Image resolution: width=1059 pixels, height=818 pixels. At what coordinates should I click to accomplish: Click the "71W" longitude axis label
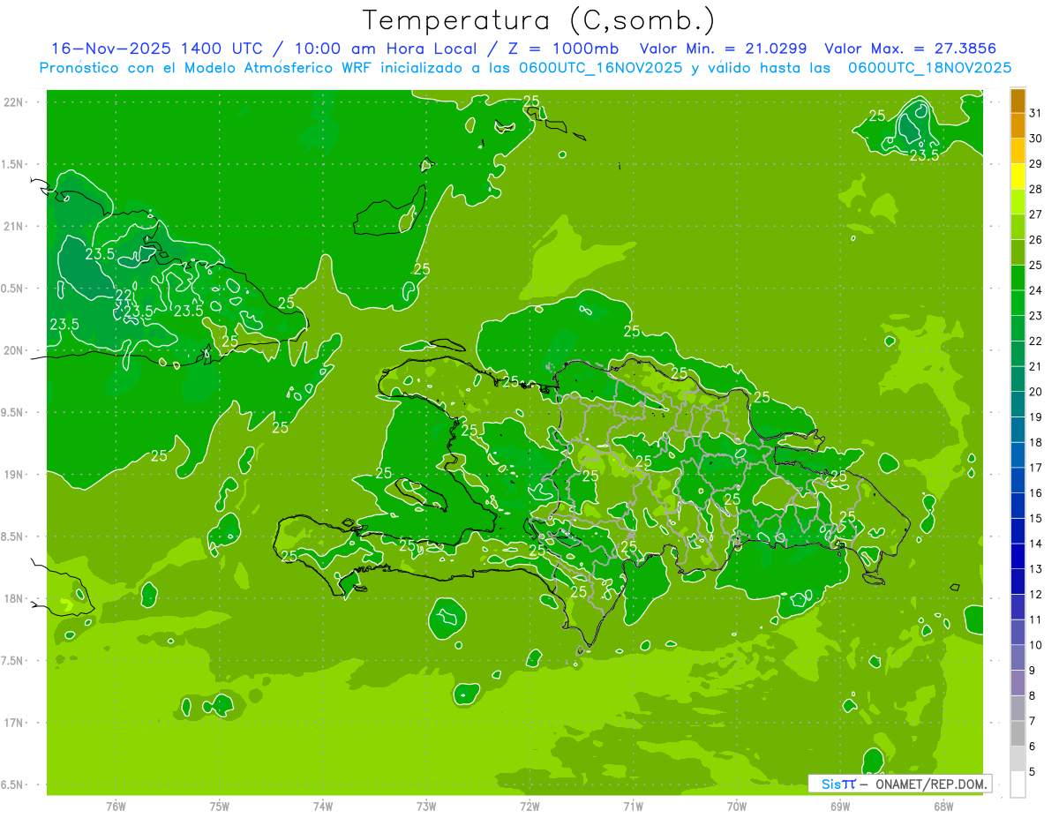pos(633,807)
